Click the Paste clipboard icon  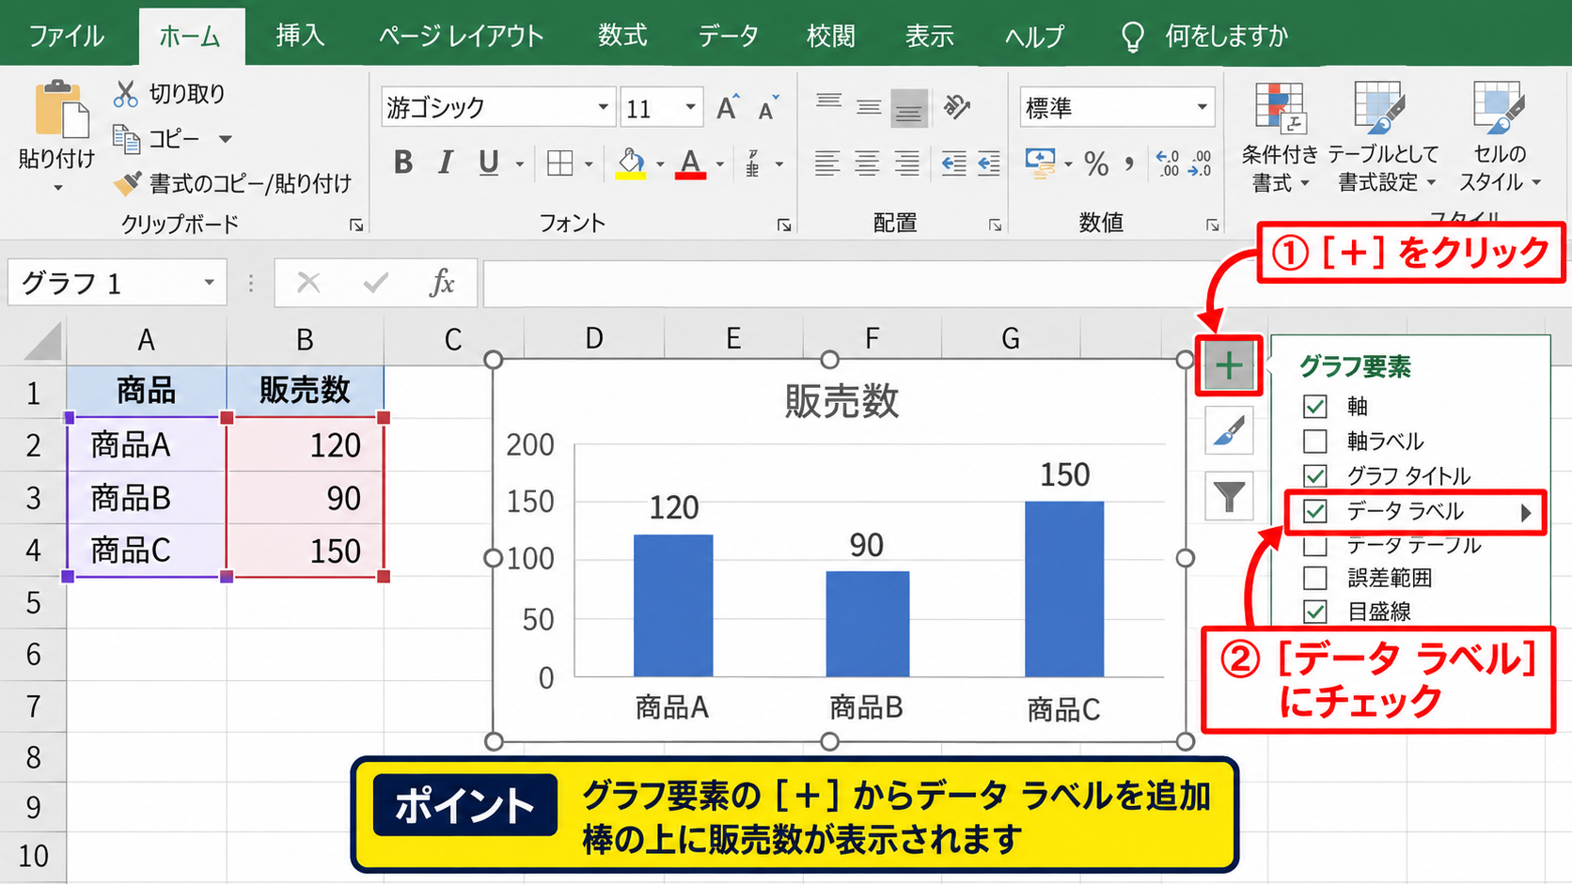tap(60, 111)
